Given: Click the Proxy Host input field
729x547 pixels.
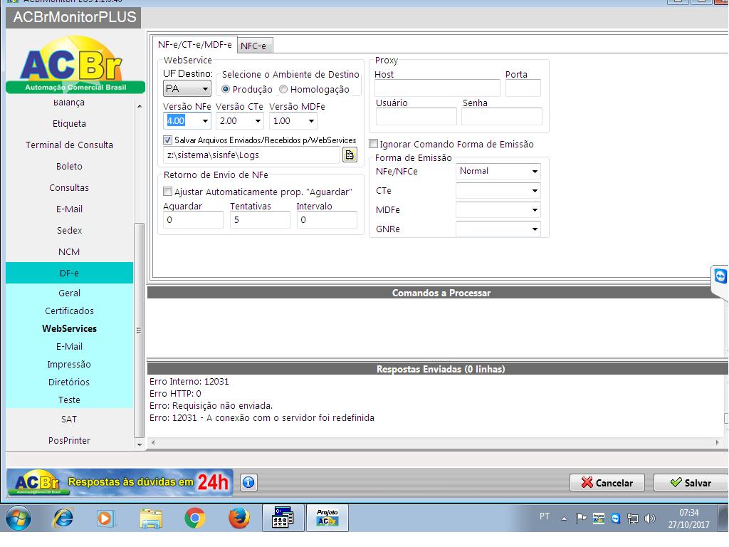Looking at the screenshot, I should pyautogui.click(x=437, y=88).
